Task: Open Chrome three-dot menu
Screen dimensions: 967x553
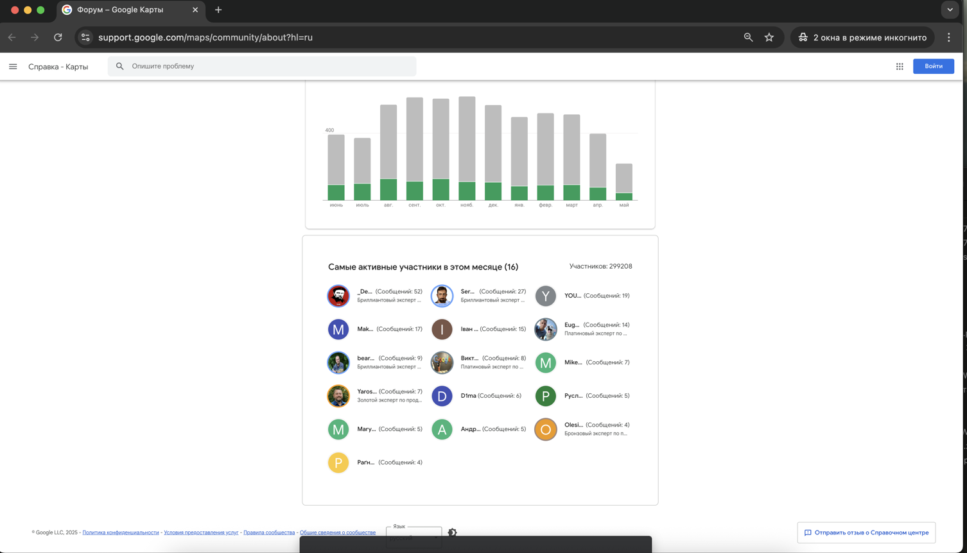Action: click(948, 37)
